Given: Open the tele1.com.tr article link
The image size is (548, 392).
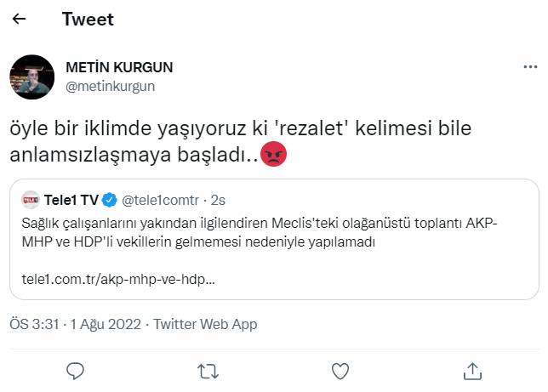Looking at the screenshot, I should coord(117,278).
